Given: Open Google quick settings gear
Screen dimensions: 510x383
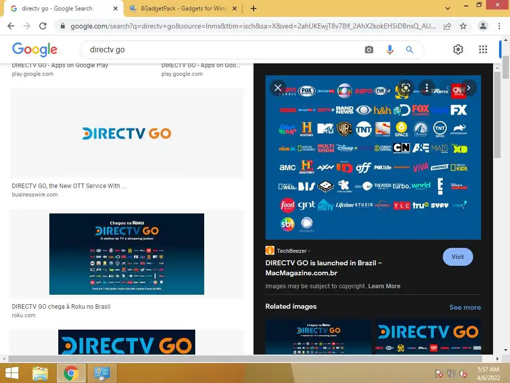Looking at the screenshot, I should 458,49.
